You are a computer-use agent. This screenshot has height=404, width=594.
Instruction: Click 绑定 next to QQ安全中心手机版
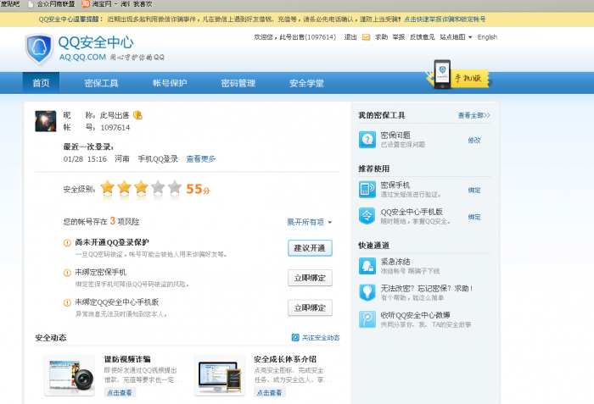pos(474,217)
